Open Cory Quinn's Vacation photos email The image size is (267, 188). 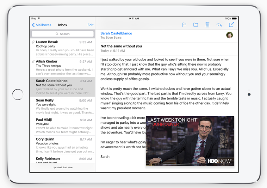pyautogui.click(x=63, y=145)
